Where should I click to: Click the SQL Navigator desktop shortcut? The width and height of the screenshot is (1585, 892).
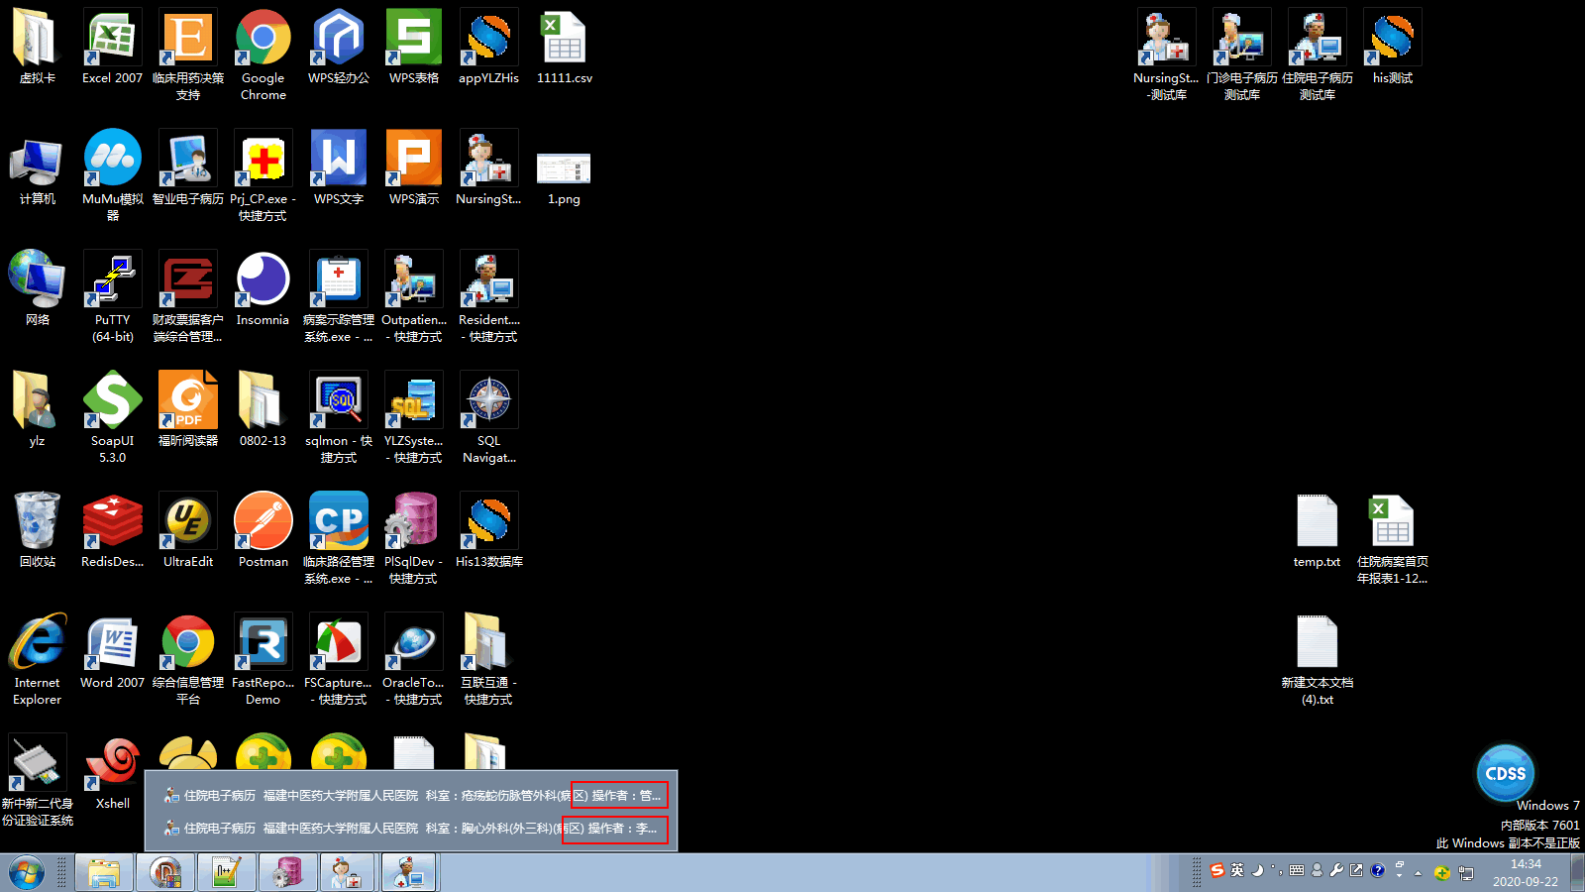(489, 418)
